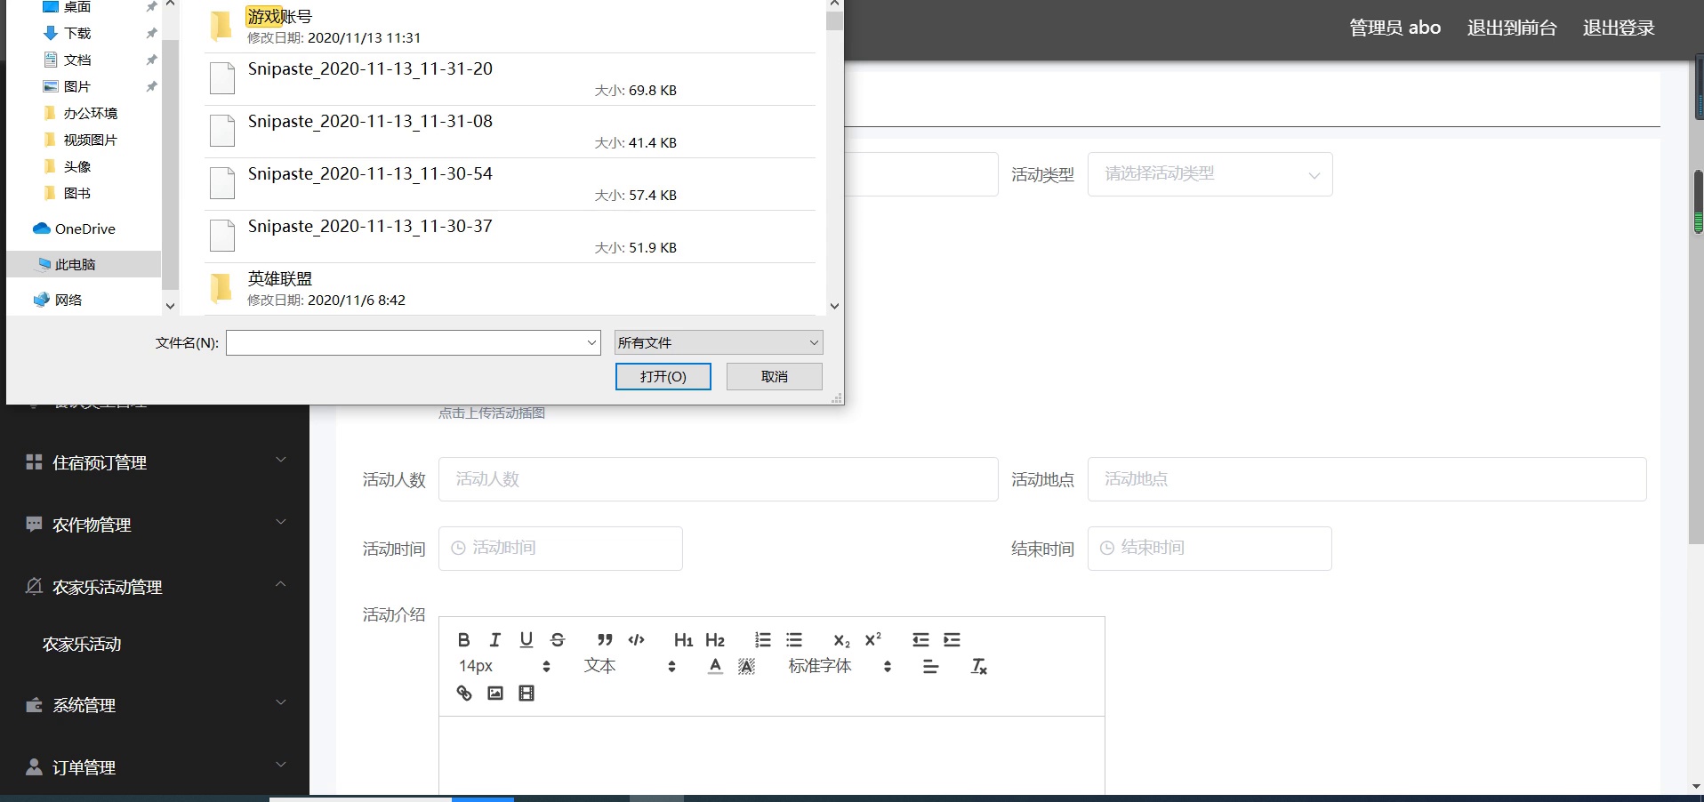The height and width of the screenshot is (802, 1704).
Task: Open 文本 paragraph style dropdown
Action: coord(630,666)
